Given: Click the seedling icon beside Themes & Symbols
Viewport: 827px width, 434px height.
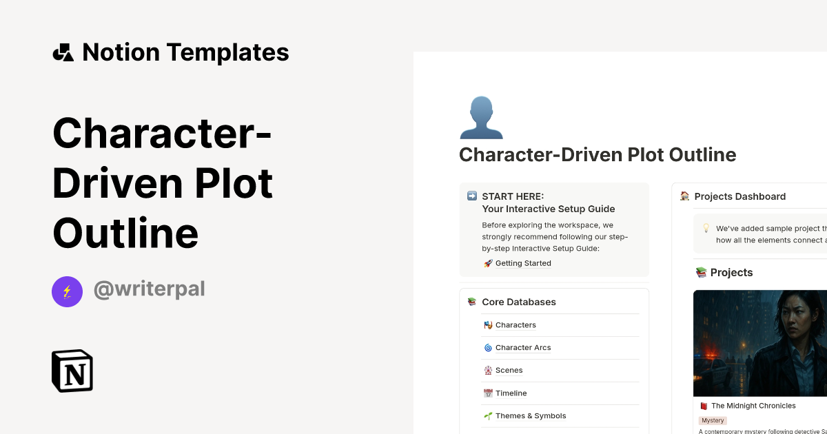Looking at the screenshot, I should click(487, 415).
